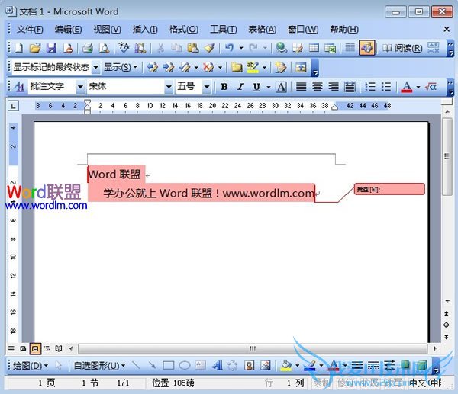Toggle character border A button

coord(281,87)
